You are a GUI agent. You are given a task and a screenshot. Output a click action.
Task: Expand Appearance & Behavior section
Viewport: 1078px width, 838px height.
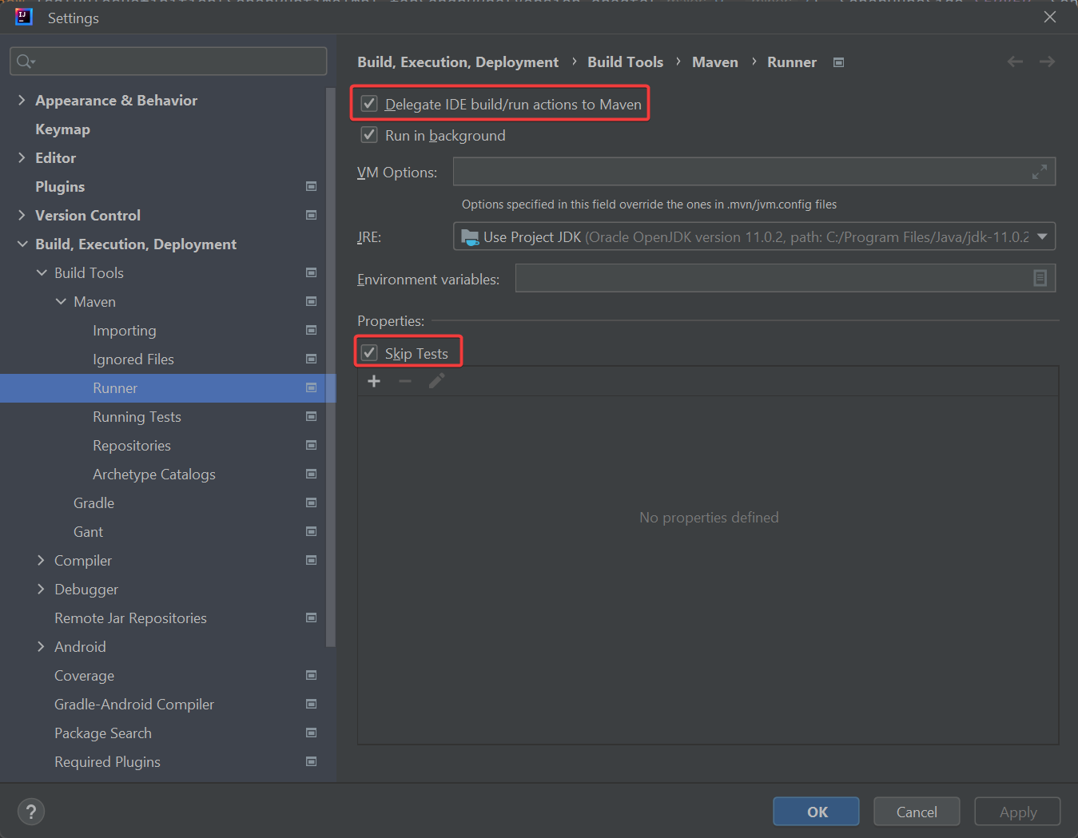tap(22, 100)
